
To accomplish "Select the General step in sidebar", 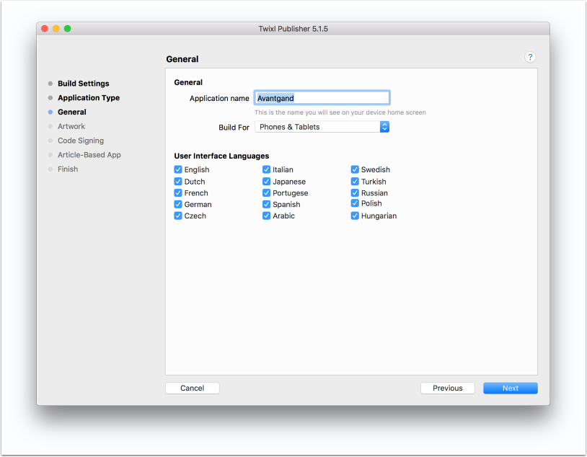I will (x=72, y=112).
